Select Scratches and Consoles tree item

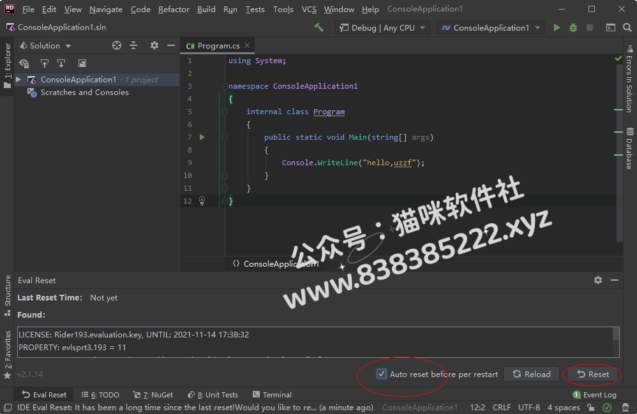84,92
